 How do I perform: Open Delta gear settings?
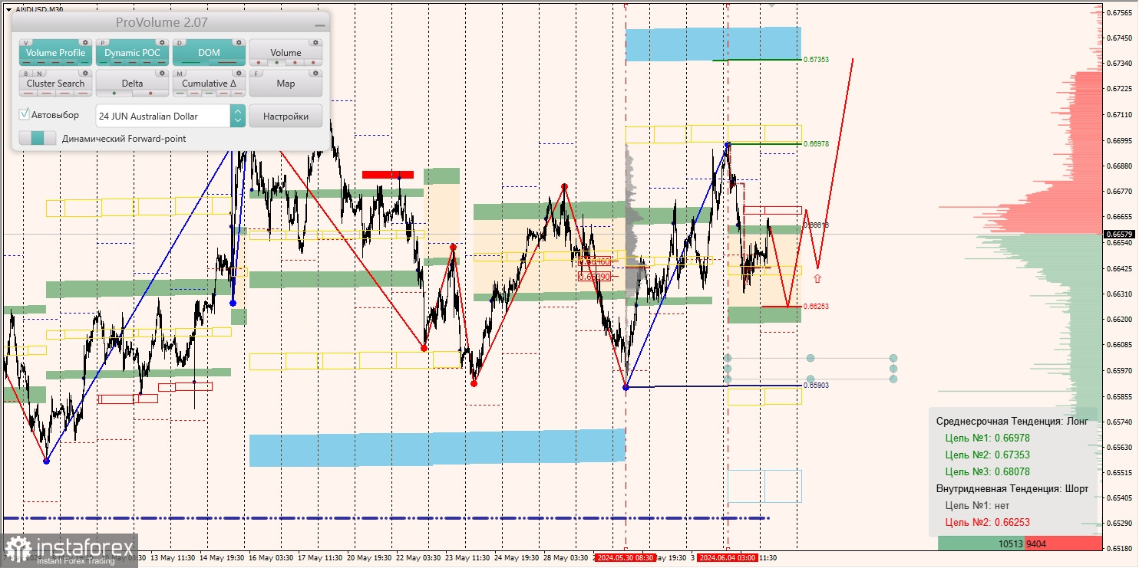point(162,73)
